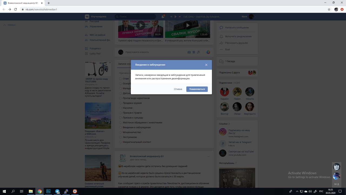
Task: Open Chrome profile avatar in toolbar
Action: pos(336,9)
